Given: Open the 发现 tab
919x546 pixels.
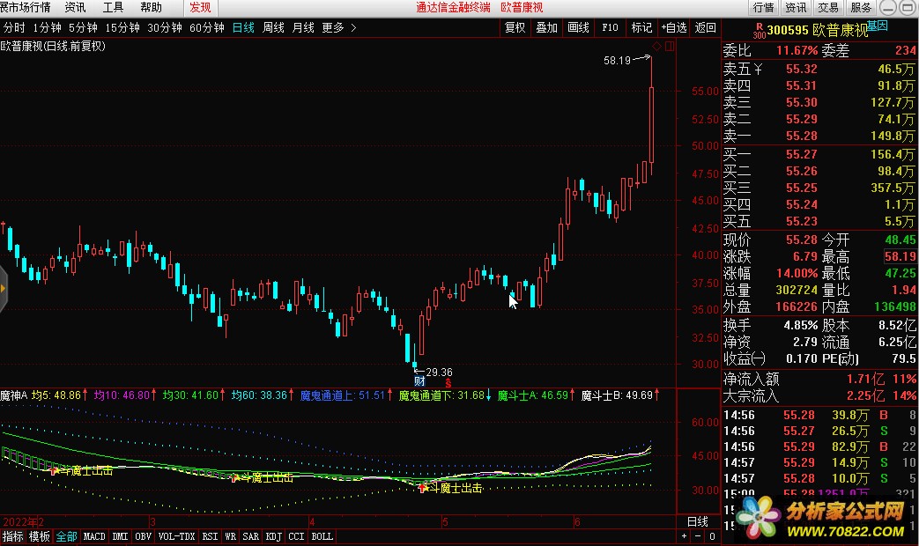Looking at the screenshot, I should coord(200,8).
